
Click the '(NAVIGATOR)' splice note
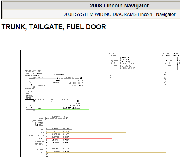click(58, 82)
